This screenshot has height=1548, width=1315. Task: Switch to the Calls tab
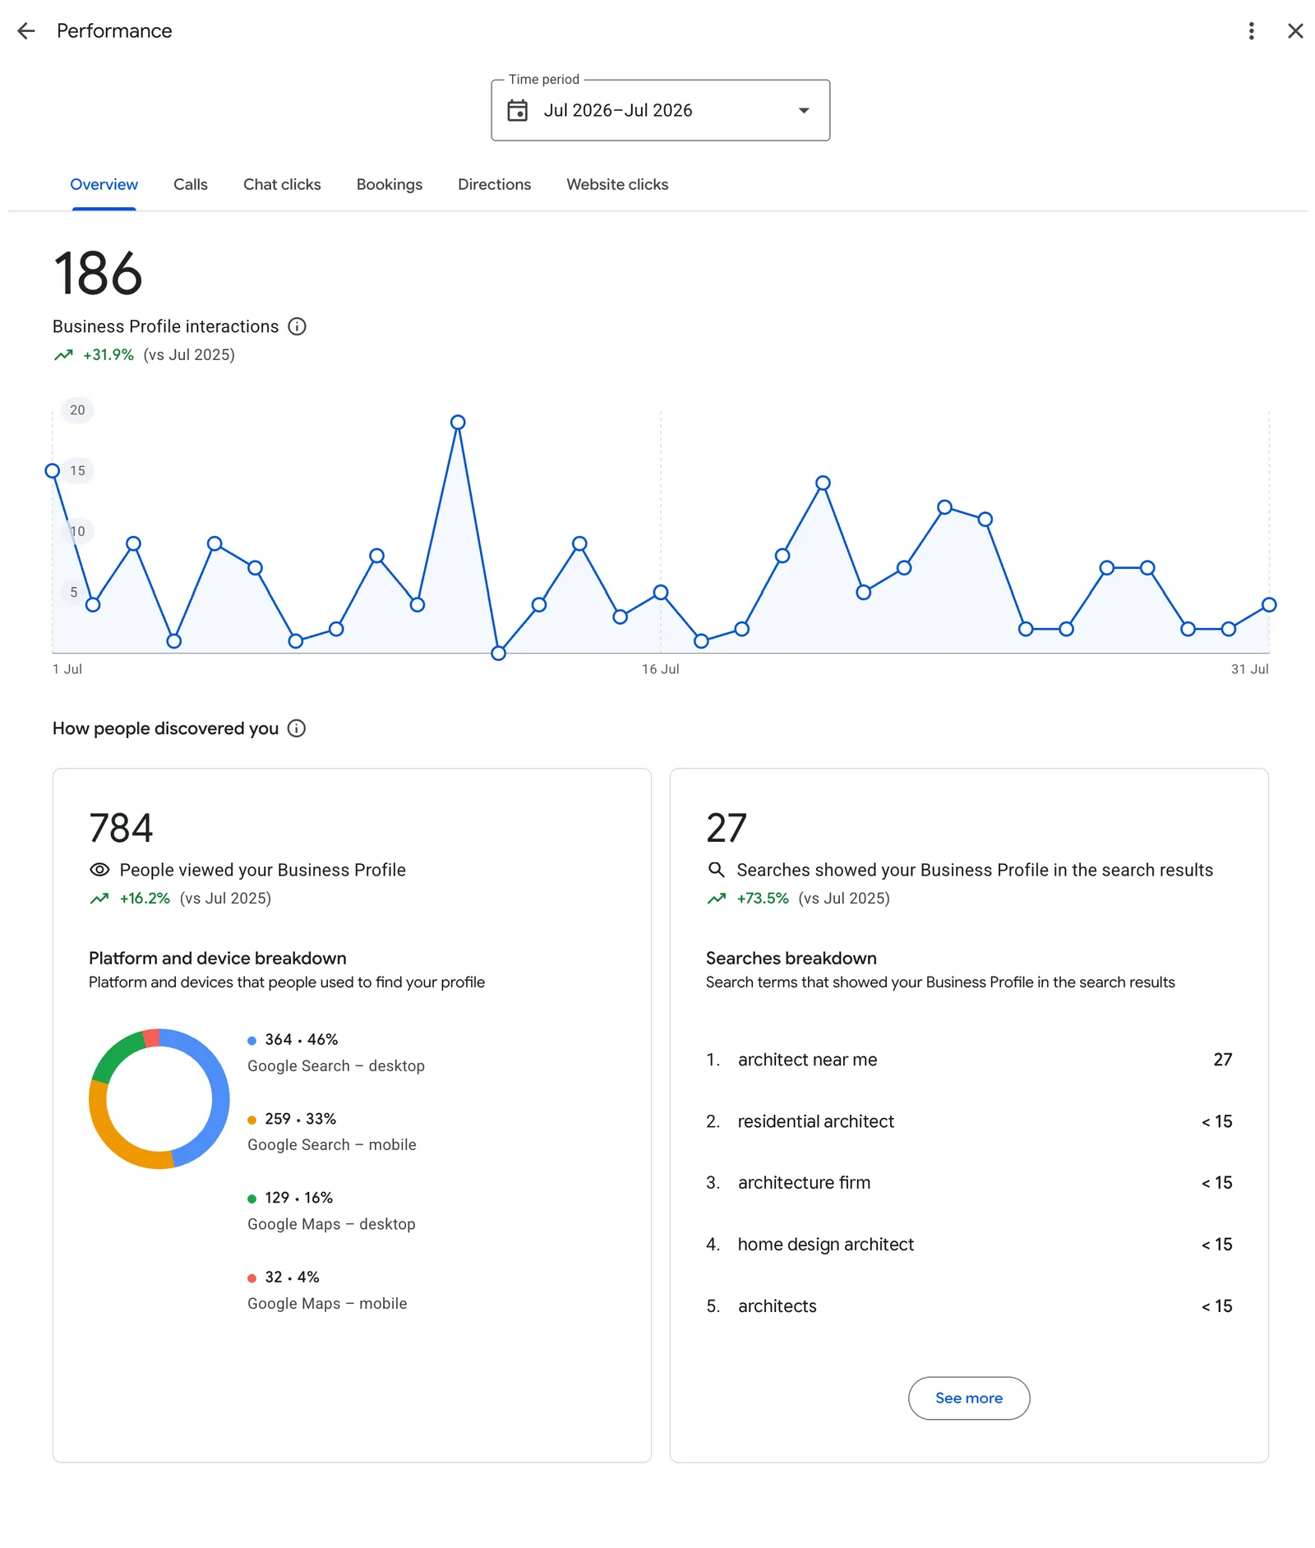[x=191, y=185]
